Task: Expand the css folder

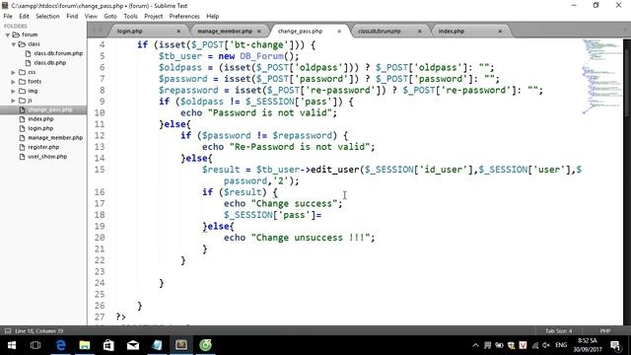Action: [13, 72]
